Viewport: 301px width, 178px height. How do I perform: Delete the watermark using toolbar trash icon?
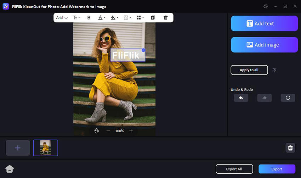[166, 18]
